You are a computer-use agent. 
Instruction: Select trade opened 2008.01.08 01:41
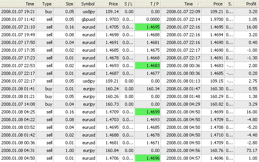click(x=129, y=89)
